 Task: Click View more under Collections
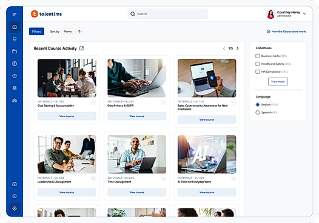point(278,82)
